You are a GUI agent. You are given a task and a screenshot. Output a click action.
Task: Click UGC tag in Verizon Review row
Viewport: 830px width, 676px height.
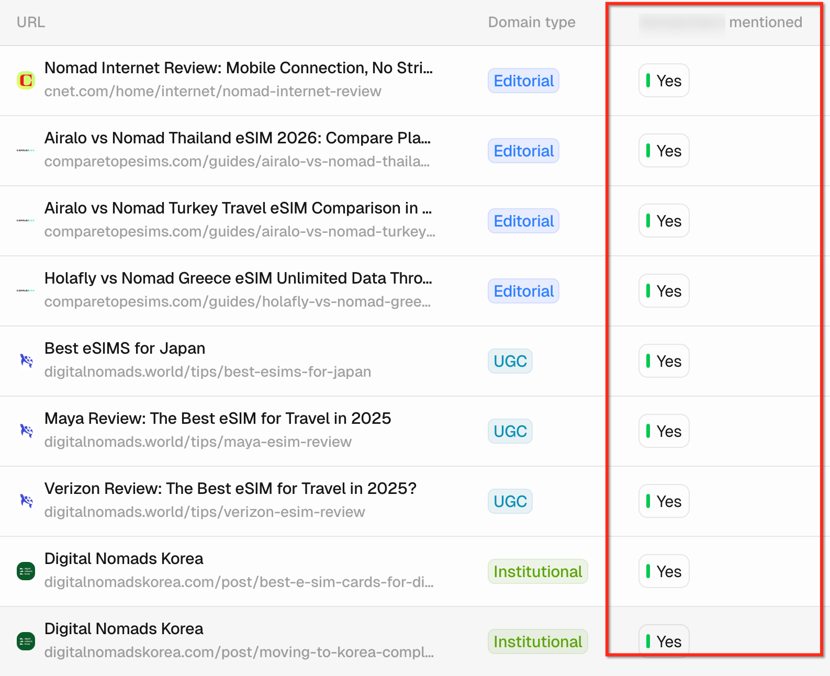pyautogui.click(x=510, y=501)
